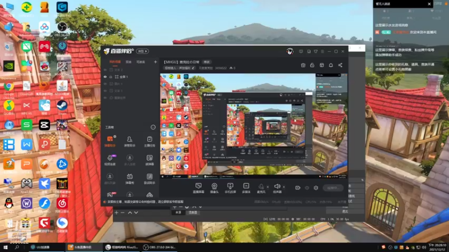Click the 手机投屏 phone casting icon
The image size is (449, 252).
230,188
